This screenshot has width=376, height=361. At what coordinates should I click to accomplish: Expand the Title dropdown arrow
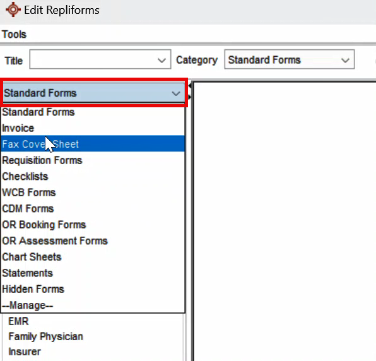pos(162,60)
